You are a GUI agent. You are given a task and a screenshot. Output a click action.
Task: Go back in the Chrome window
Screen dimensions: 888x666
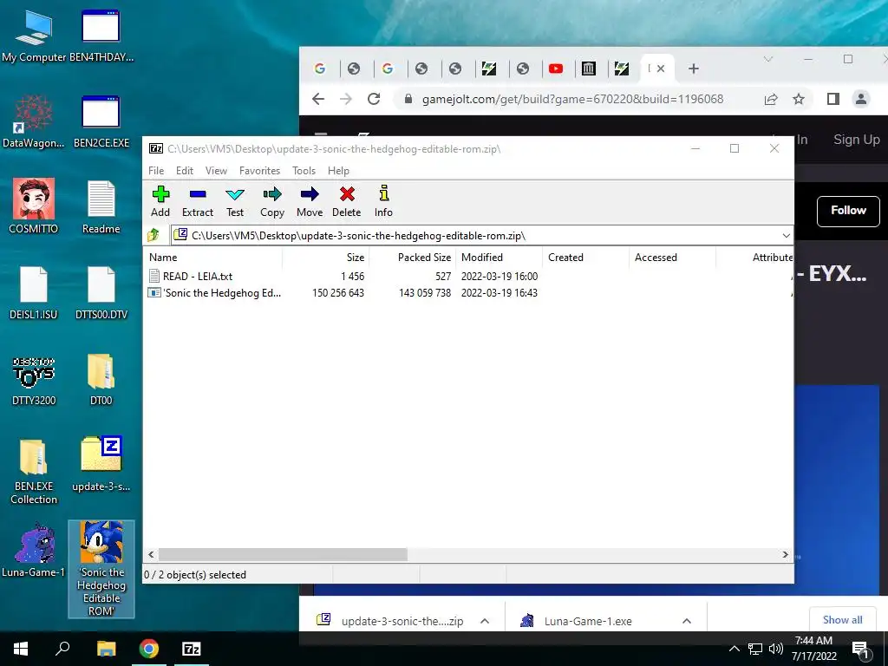(318, 99)
